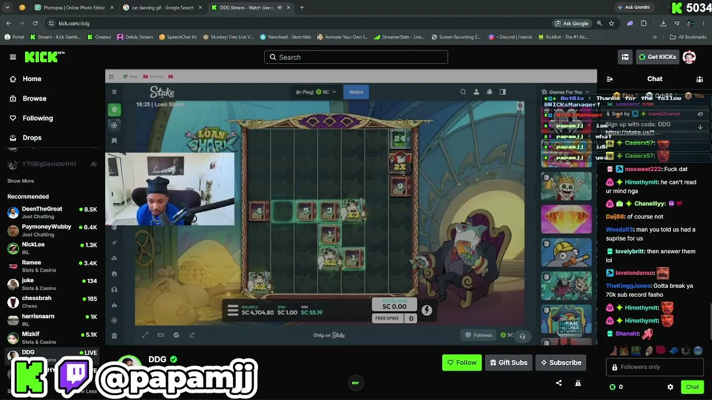Click the Stake notifications bell icon
Screen dimensions: 712x400
[489, 92]
